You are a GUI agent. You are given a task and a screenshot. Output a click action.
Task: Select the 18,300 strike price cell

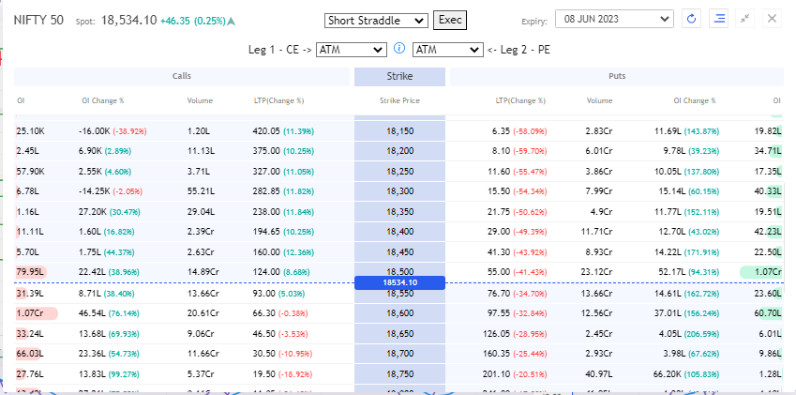click(399, 191)
